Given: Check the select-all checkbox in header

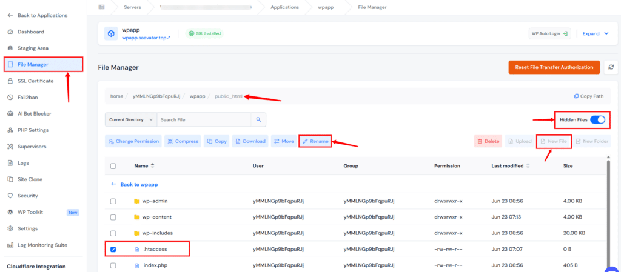Looking at the screenshot, I should 113,166.
